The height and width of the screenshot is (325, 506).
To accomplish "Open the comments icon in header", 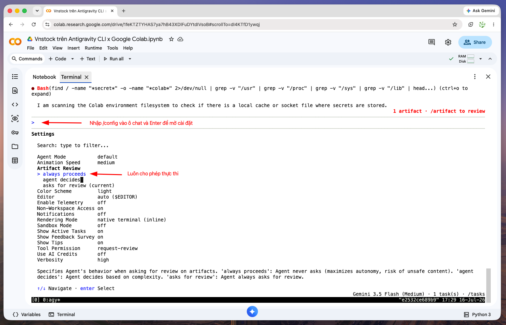I will (432, 42).
